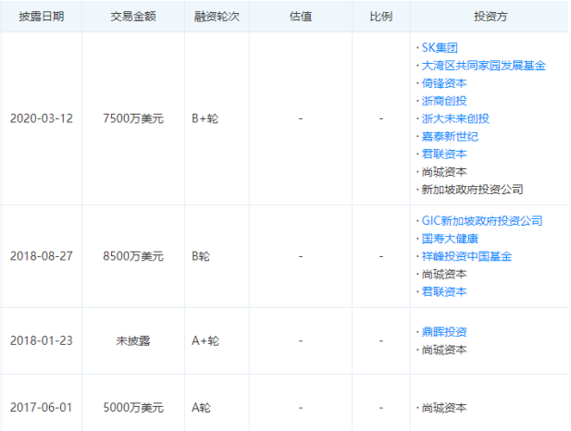
Task: Open the SK集团 investor link
Action: 440,48
